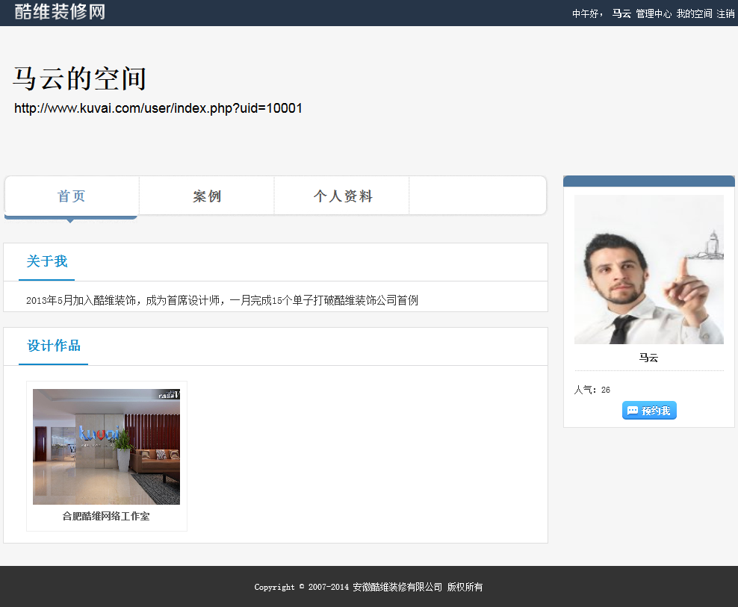This screenshot has height=607, width=738.
Task: Switch to the 首页 tab
Action: [x=72, y=196]
